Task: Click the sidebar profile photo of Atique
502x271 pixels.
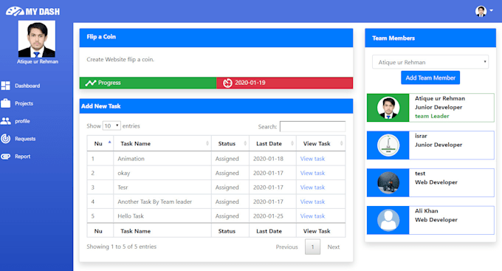Action: click(x=37, y=38)
